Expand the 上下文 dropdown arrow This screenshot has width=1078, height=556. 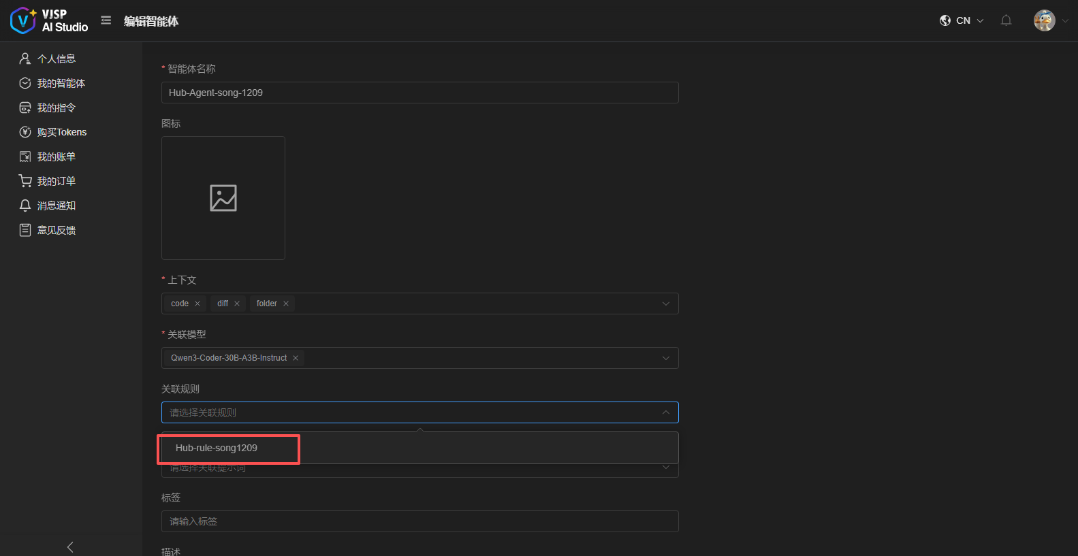pyautogui.click(x=665, y=304)
